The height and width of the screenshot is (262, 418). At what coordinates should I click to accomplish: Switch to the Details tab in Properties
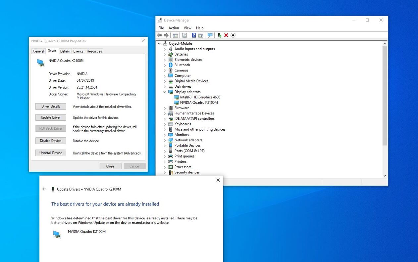point(65,51)
